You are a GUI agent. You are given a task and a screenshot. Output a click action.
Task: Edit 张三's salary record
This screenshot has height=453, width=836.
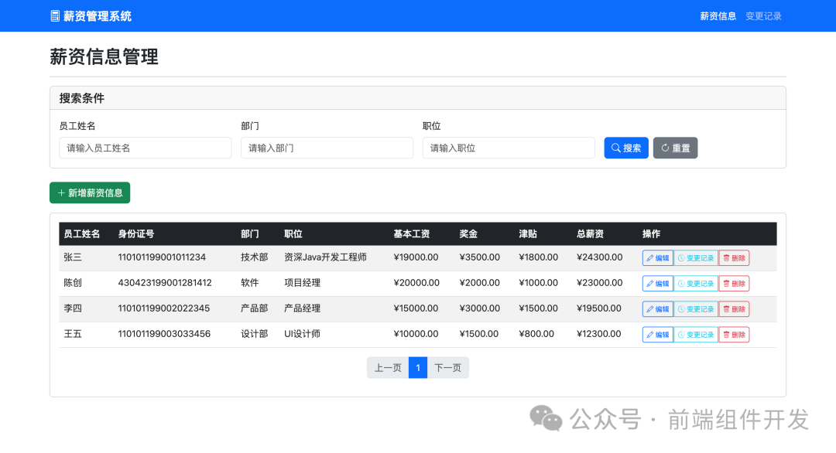[657, 258]
